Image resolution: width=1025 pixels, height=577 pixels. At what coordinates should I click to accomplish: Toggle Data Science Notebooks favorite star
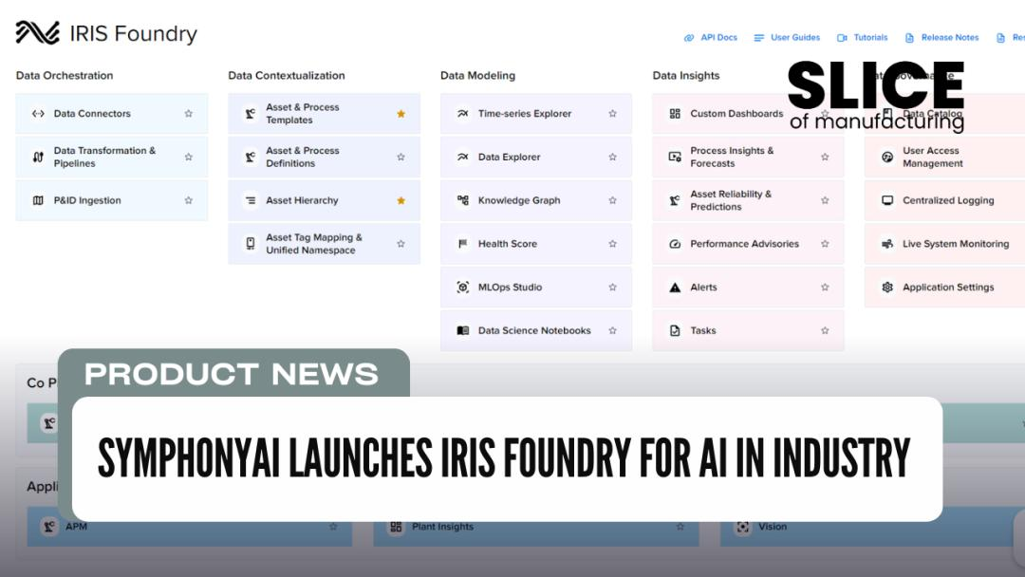tap(612, 330)
